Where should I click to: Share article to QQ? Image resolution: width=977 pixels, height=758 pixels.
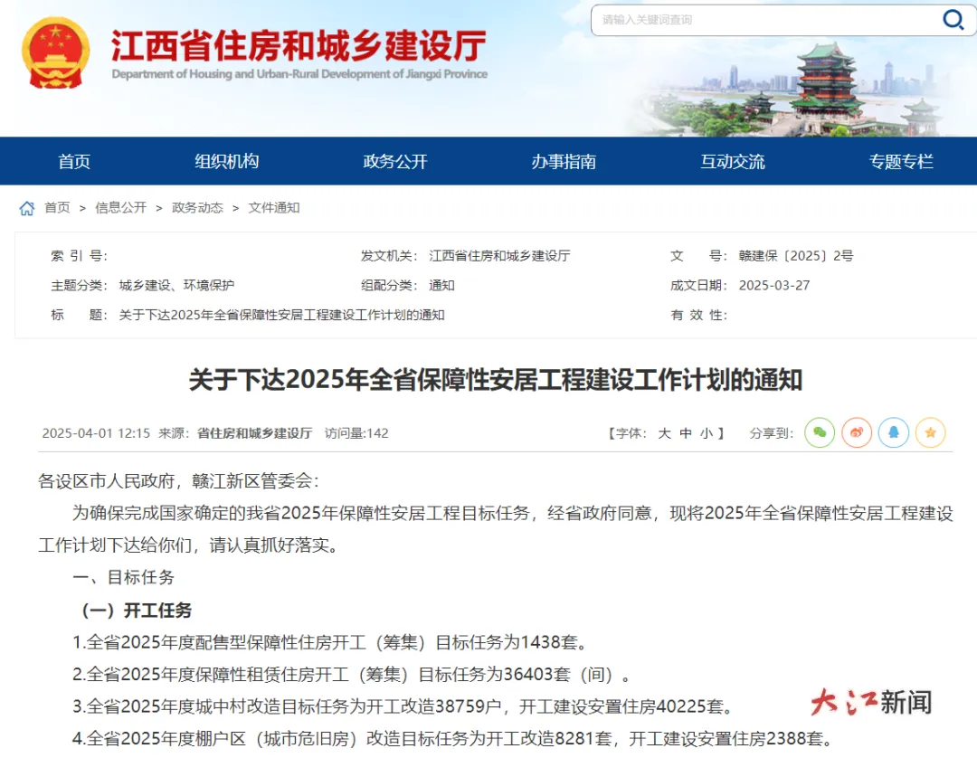point(894,432)
